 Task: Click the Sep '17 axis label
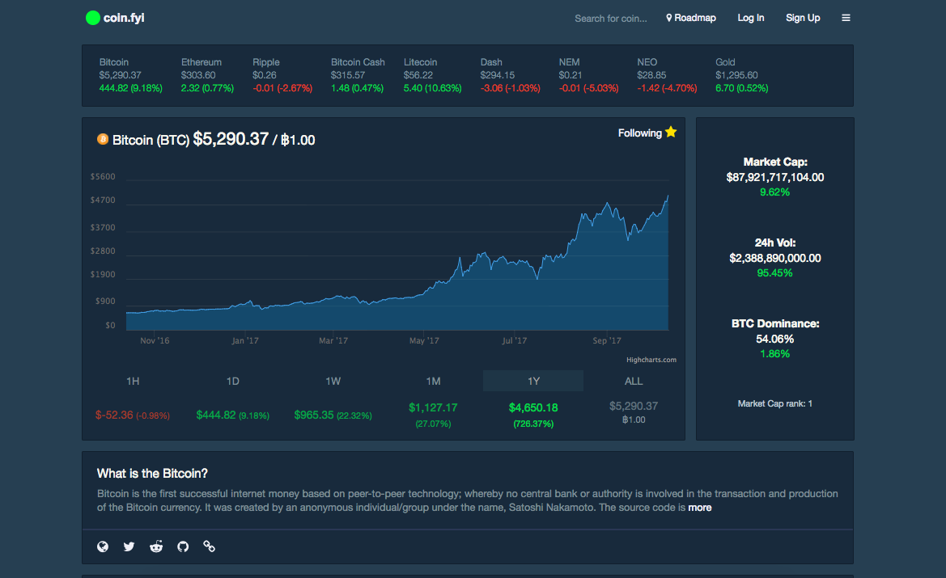point(607,340)
